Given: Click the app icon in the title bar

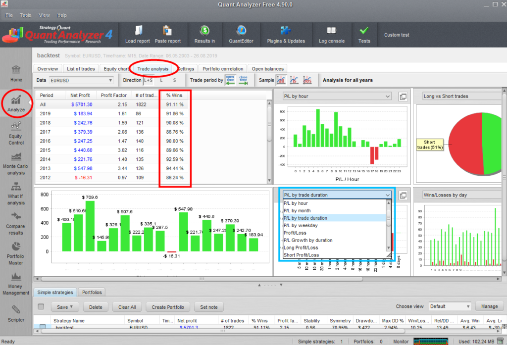Looking at the screenshot, I should [4, 4].
